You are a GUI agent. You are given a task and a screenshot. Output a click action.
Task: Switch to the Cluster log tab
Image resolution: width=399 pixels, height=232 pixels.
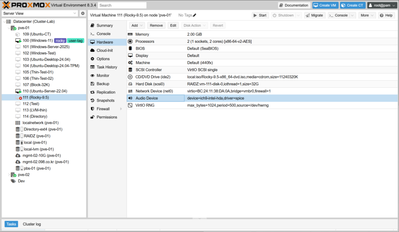coord(32,224)
